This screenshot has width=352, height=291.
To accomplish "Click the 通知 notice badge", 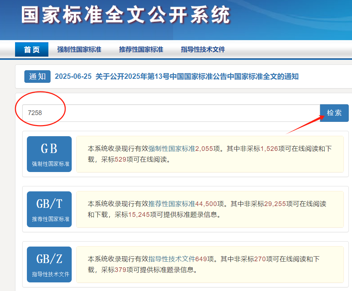I will coord(37,76).
